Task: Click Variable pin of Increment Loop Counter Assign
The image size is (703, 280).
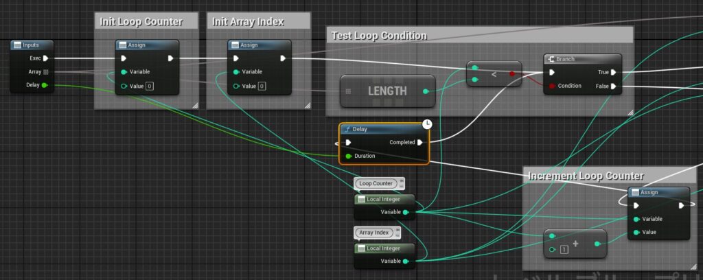Action: coord(636,219)
